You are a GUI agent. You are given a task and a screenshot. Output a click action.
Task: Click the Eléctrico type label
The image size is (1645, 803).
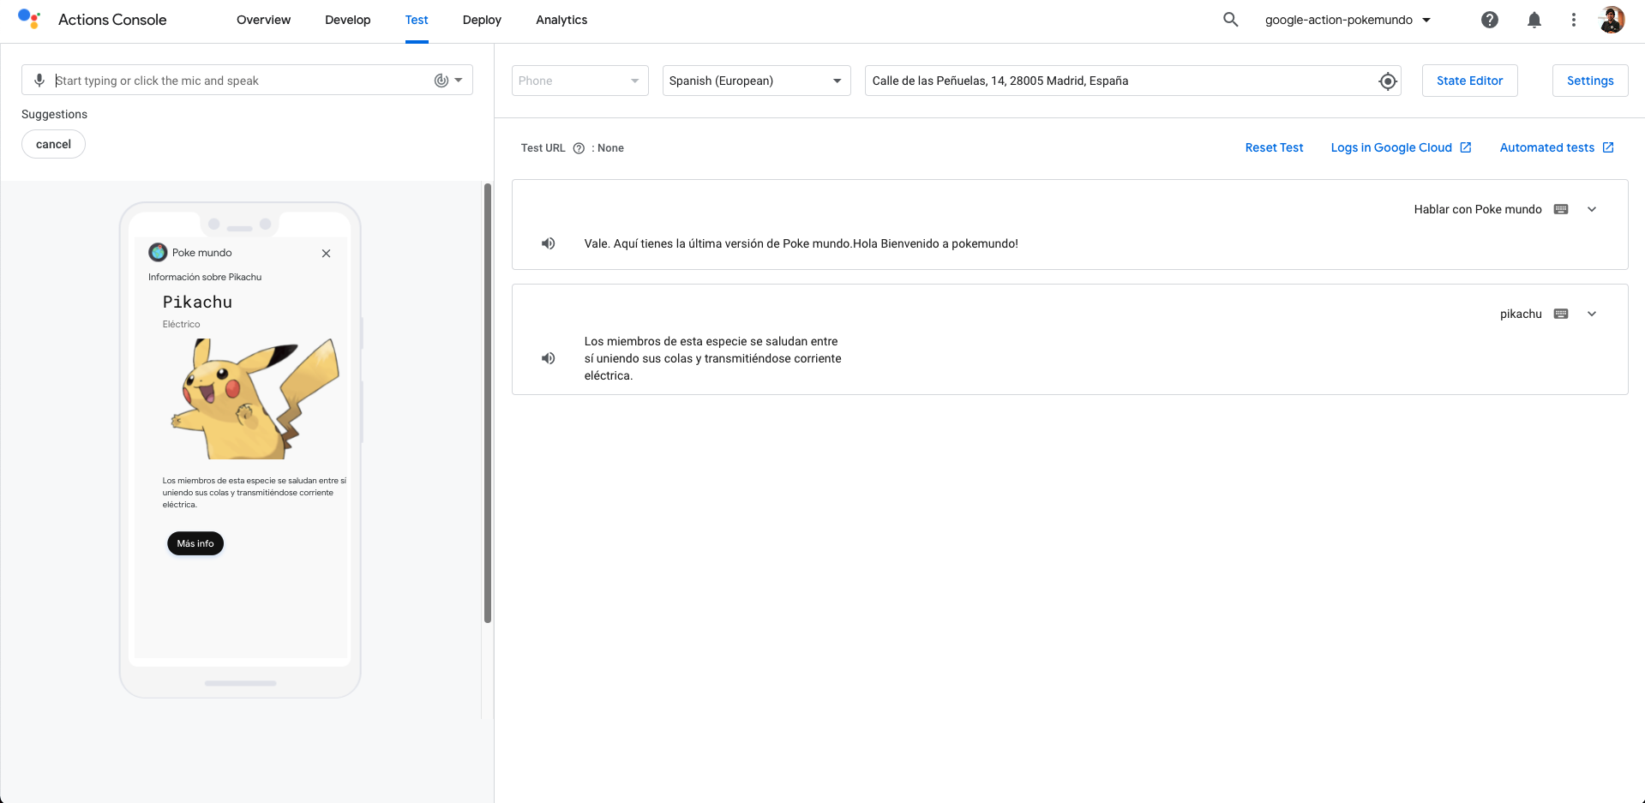click(x=181, y=324)
